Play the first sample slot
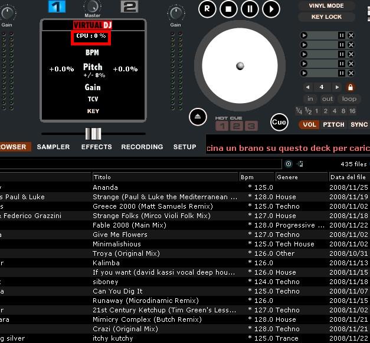 tap(304, 35)
